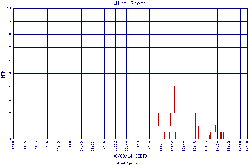Click y-axis value '7'
The image size is (248, 165).
click(10, 47)
